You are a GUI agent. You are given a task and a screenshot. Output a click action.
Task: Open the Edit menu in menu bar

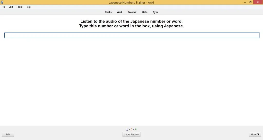[x=11, y=7]
